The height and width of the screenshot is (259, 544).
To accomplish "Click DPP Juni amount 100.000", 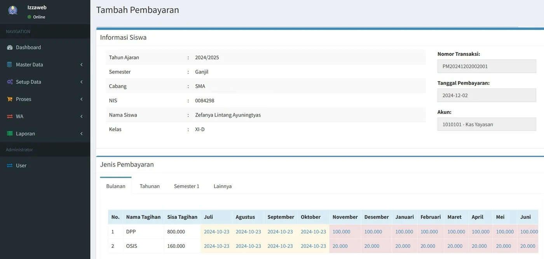I will tap(529, 232).
